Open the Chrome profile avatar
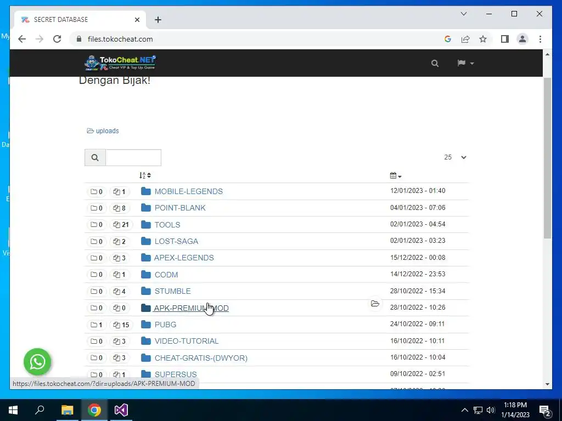562x421 pixels. [522, 39]
